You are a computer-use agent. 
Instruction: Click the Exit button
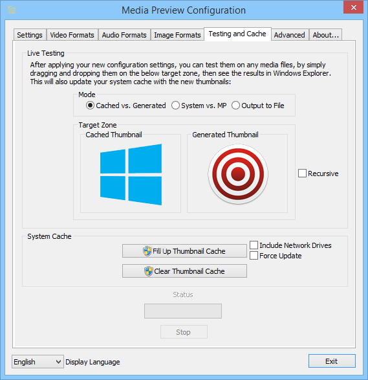point(332,361)
